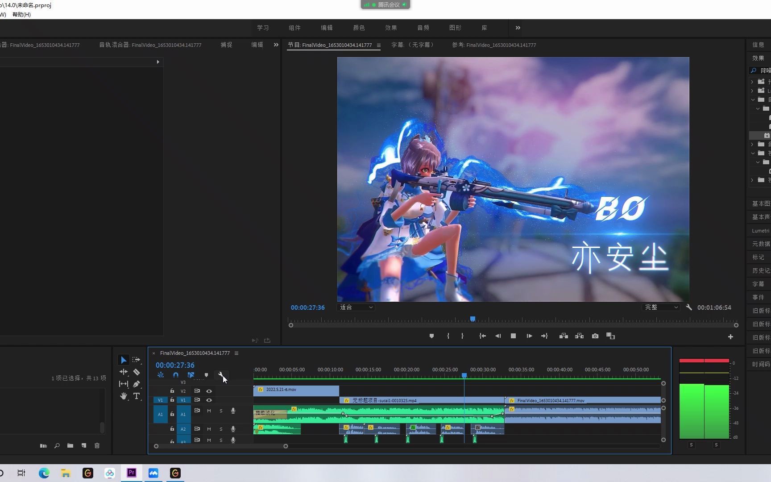Open Premiere Pro from the taskbar
The image size is (771, 482).
coord(132,473)
